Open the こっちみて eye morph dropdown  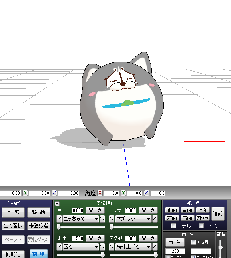(81, 219)
